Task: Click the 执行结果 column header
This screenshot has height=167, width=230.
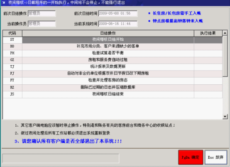Action: coord(208,33)
